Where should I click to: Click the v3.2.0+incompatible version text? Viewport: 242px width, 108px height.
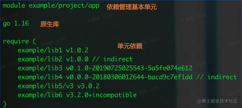[101, 95]
